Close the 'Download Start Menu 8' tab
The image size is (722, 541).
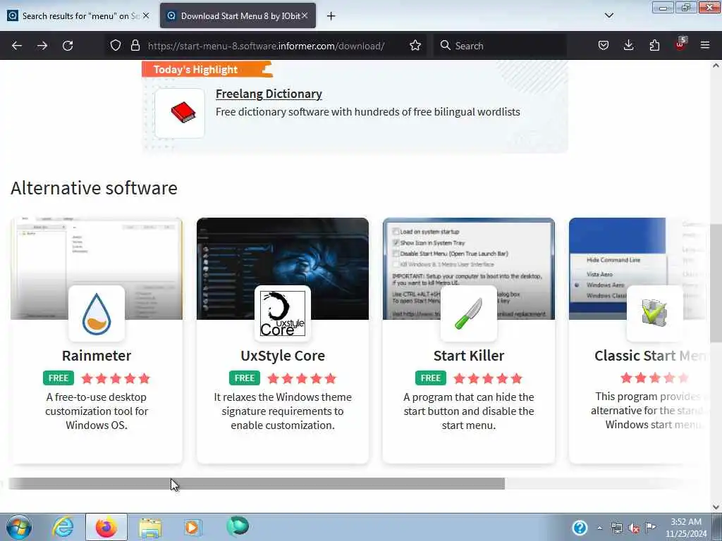(x=305, y=15)
